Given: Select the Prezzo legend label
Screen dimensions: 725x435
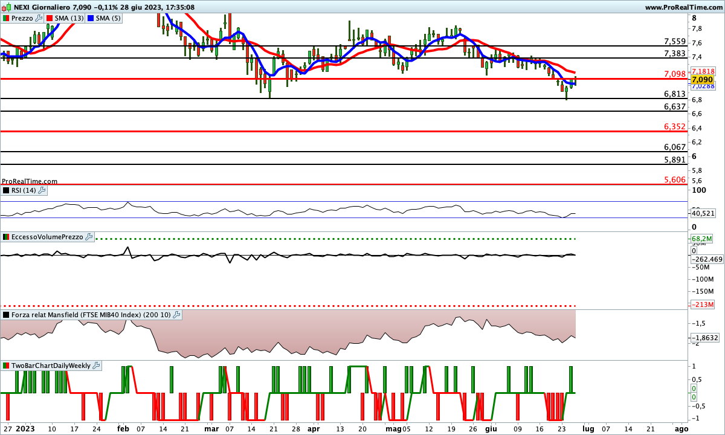Looking at the screenshot, I should pos(22,19).
